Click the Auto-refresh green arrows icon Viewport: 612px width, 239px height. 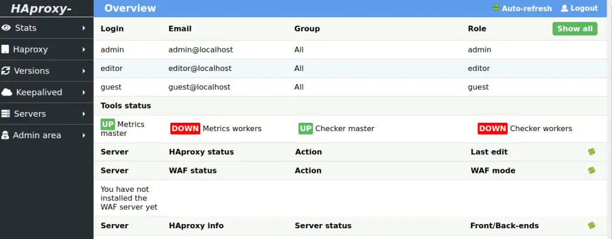(496, 7)
